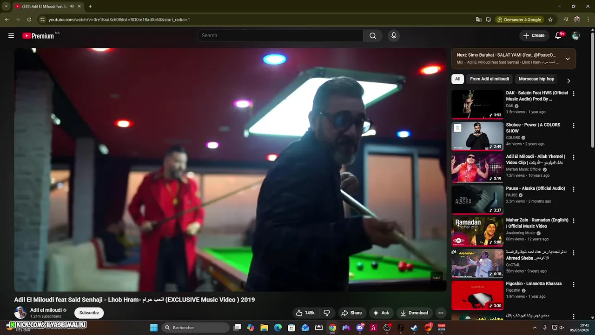The image size is (595, 335).
Task: Show hidden system tray icons
Action: tap(534, 328)
